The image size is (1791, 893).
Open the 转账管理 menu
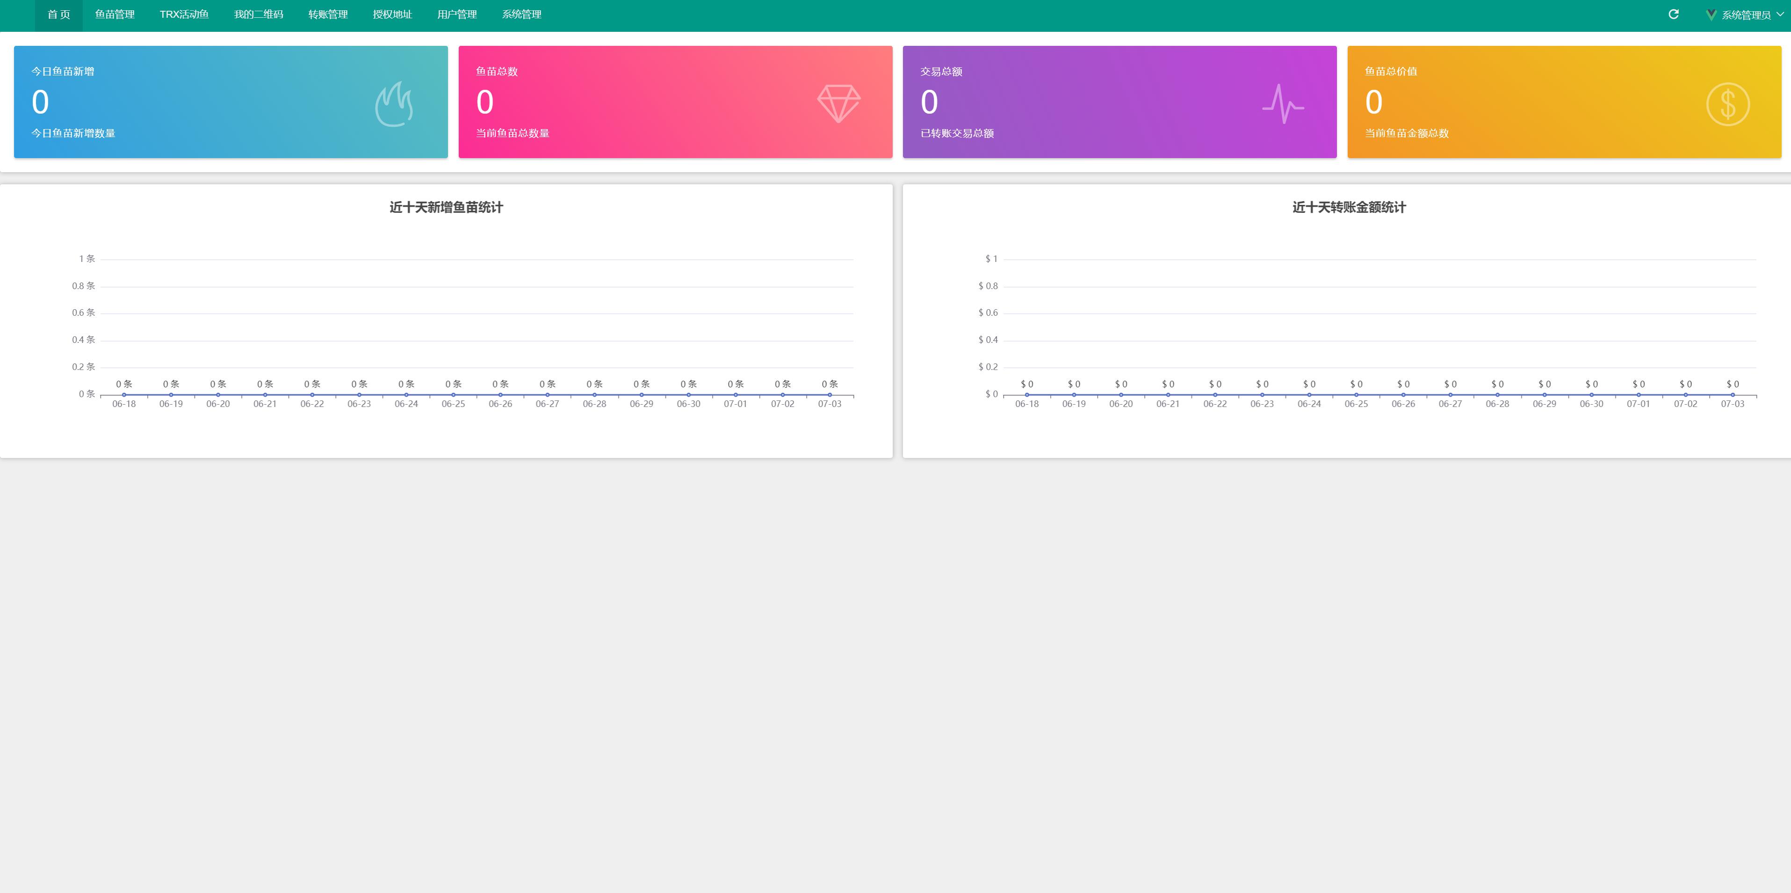point(328,15)
